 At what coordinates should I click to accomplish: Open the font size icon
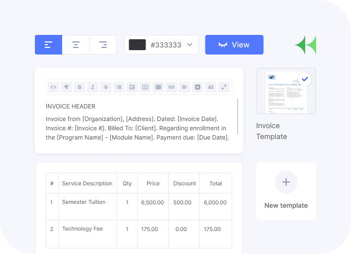point(210,87)
